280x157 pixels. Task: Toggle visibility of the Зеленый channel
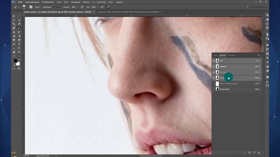coord(213,72)
